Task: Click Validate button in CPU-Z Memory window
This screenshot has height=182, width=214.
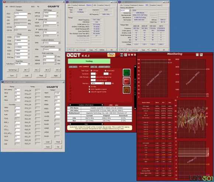Action: [102, 50]
